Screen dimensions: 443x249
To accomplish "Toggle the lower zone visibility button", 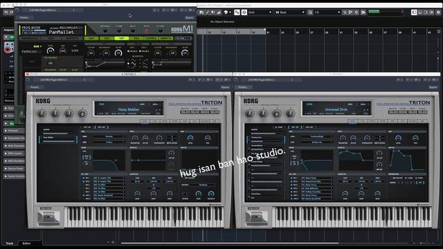I will coord(420,12).
